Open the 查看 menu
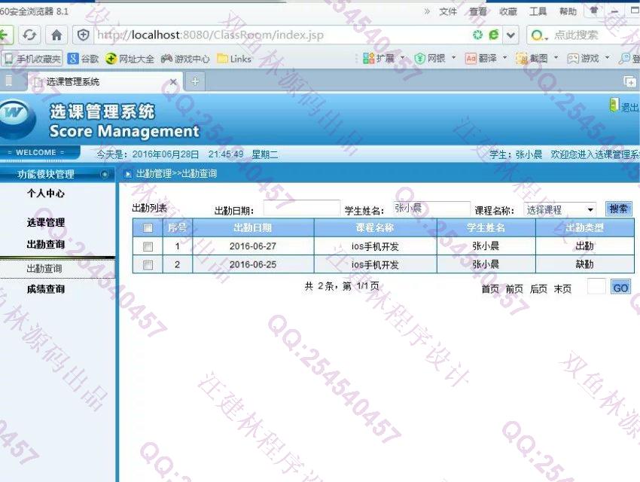640x482 pixels. [478, 11]
